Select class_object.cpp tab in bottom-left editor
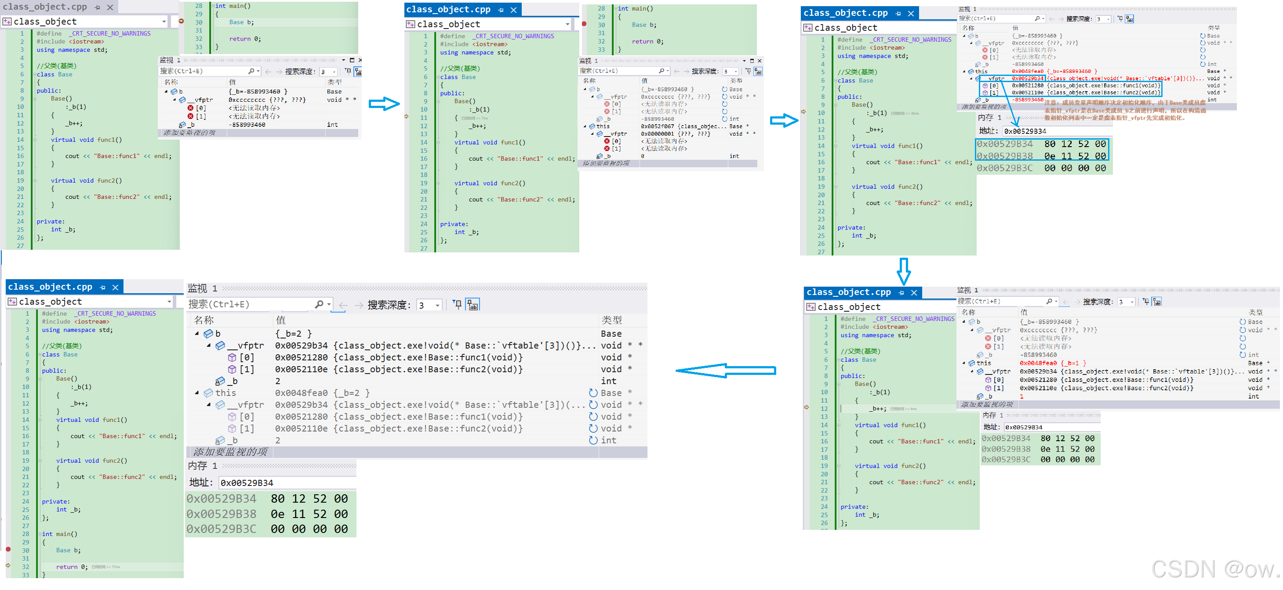The image size is (1283, 590). (50, 287)
